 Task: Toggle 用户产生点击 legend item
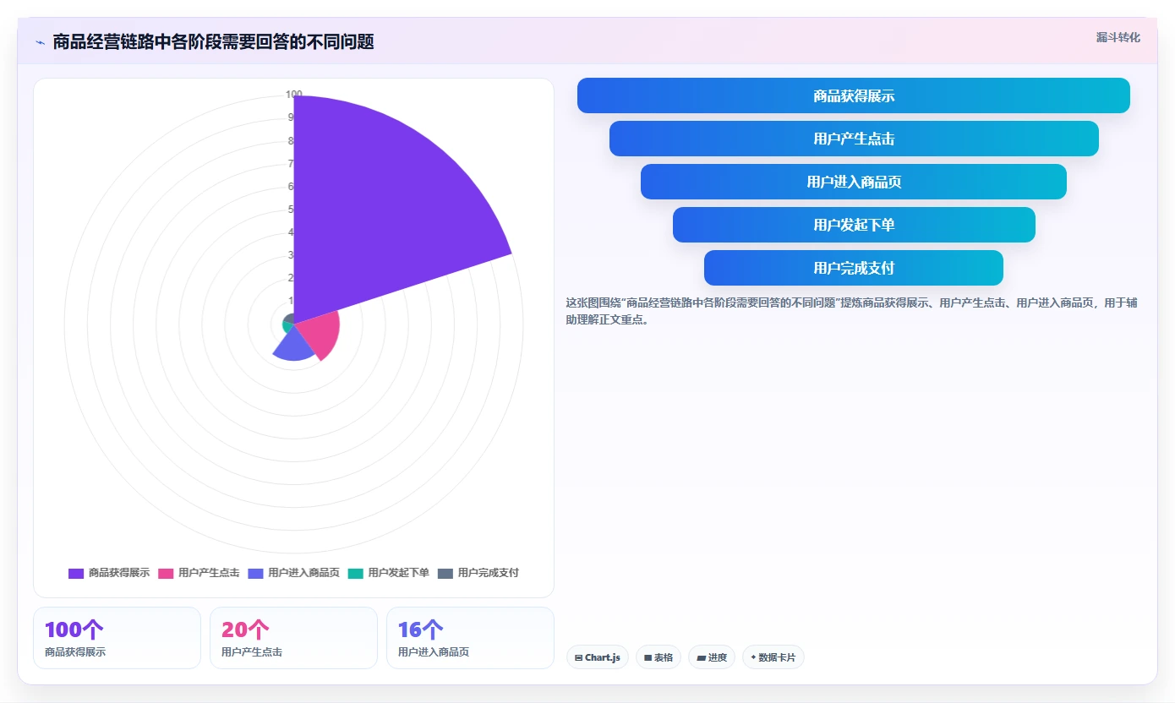pos(199,573)
